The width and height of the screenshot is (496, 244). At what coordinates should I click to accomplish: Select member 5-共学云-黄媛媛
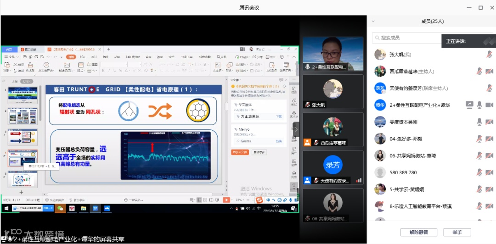click(x=431, y=189)
